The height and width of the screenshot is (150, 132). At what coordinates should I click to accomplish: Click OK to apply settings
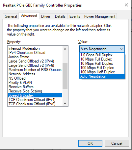point(90,143)
